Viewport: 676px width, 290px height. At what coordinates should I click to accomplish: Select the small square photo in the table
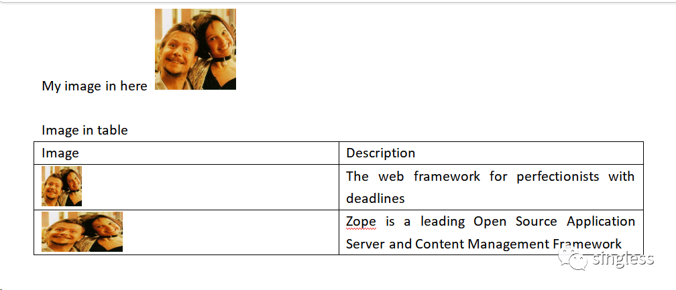62,186
